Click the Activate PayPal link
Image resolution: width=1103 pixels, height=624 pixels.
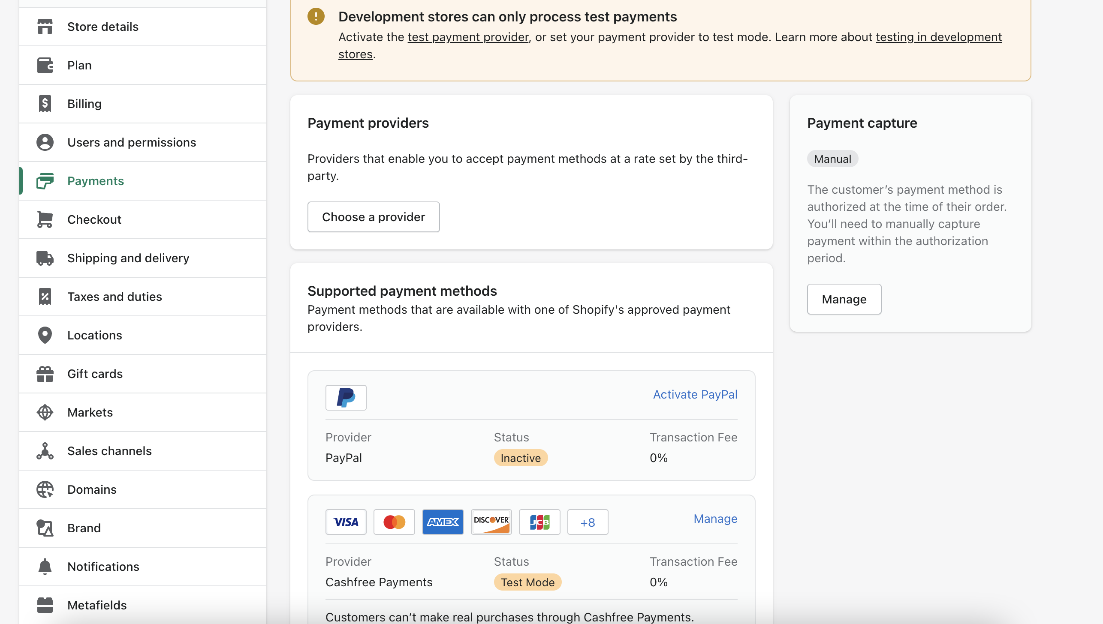tap(695, 394)
